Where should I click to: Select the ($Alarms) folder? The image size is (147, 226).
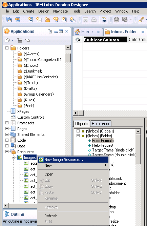coord(32,54)
